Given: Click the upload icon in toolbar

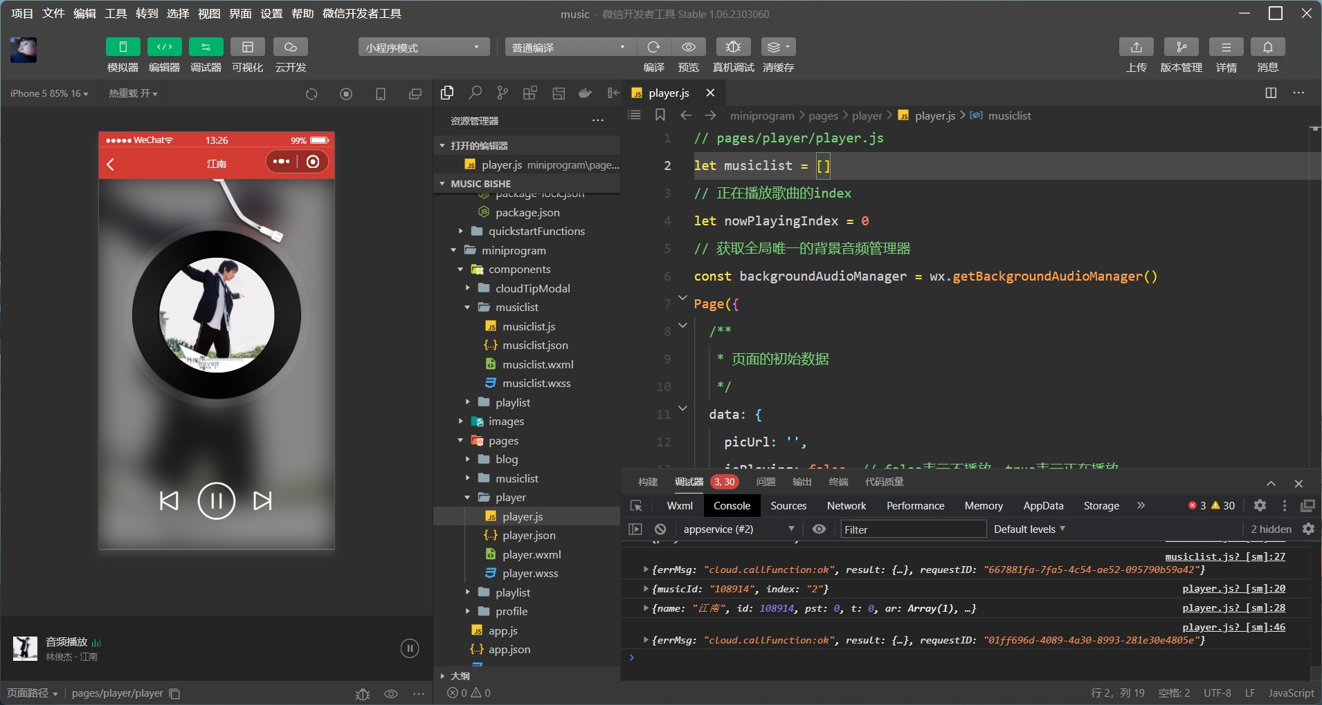Looking at the screenshot, I should point(1136,47).
